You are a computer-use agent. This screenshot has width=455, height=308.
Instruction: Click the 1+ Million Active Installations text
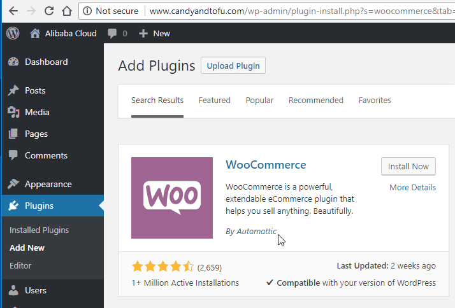click(185, 283)
